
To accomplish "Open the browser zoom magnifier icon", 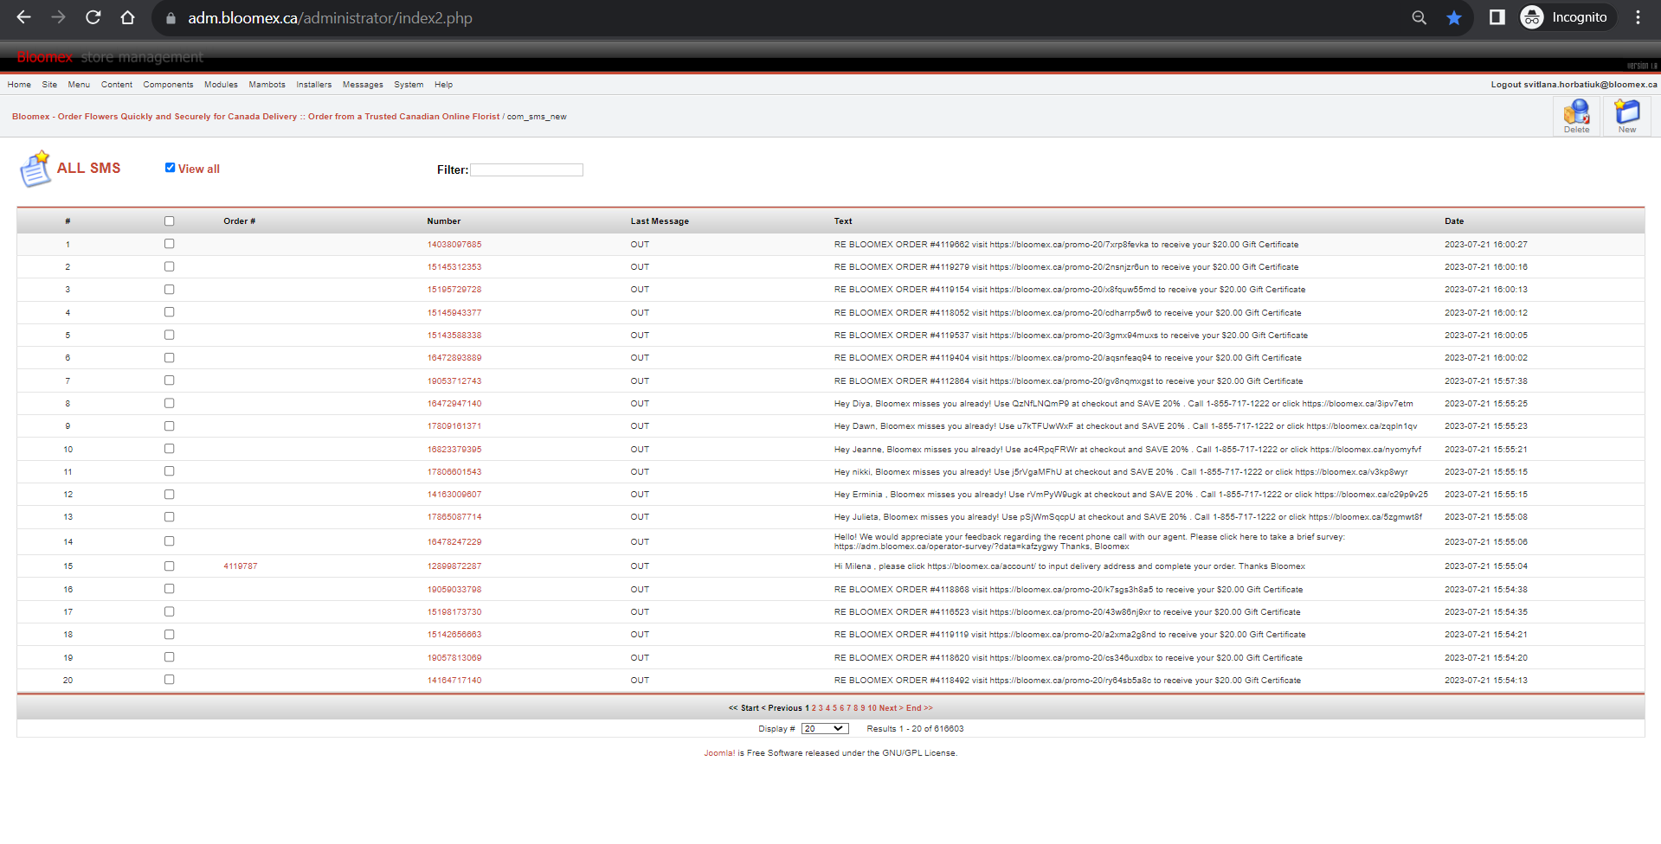I will 1419,17.
